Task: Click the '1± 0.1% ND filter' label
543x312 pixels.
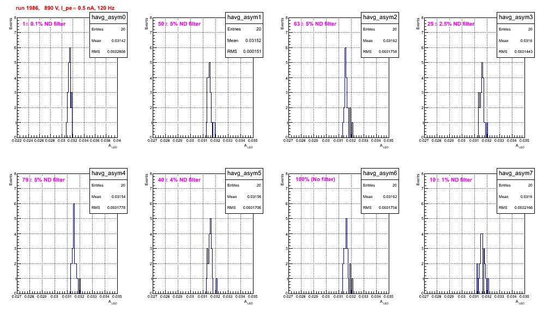Action: point(44,24)
